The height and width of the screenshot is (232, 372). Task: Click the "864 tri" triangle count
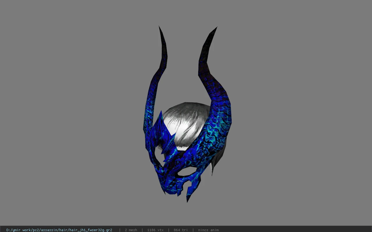click(x=181, y=230)
